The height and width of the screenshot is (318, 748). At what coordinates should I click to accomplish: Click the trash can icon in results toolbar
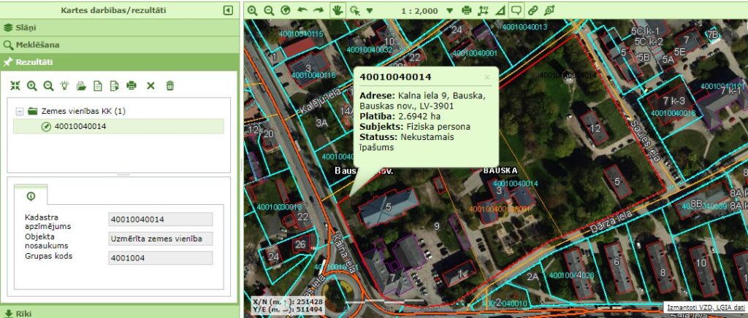pyautogui.click(x=169, y=85)
